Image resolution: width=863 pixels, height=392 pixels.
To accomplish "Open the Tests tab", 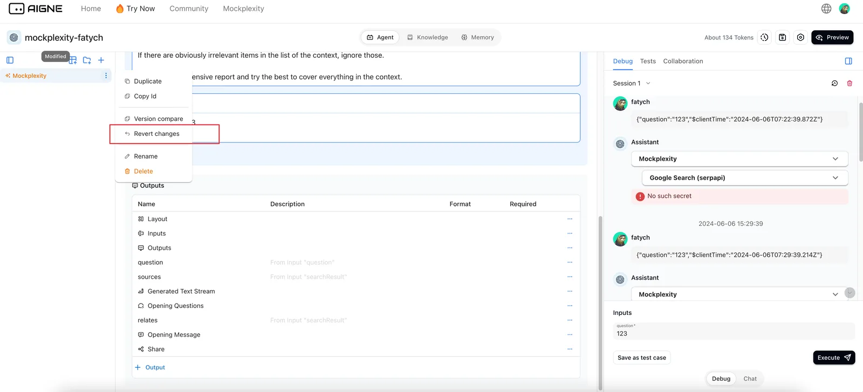I will (x=648, y=61).
